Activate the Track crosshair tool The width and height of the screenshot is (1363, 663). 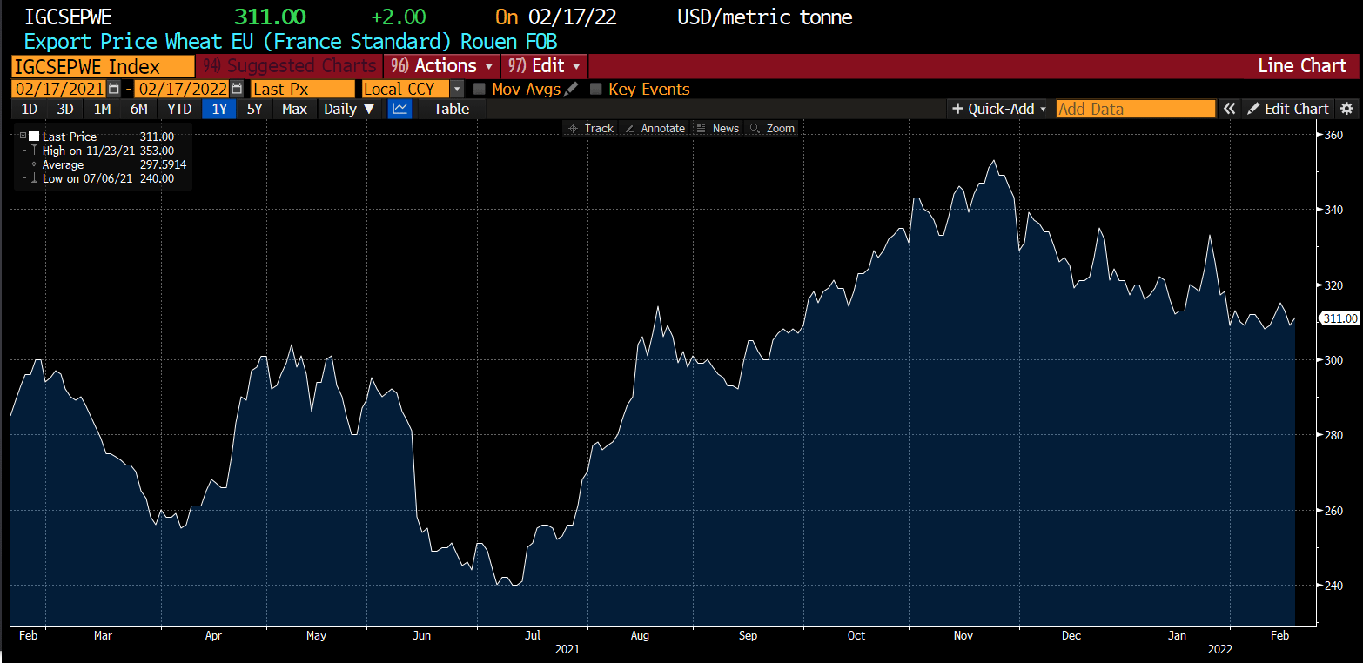[591, 128]
